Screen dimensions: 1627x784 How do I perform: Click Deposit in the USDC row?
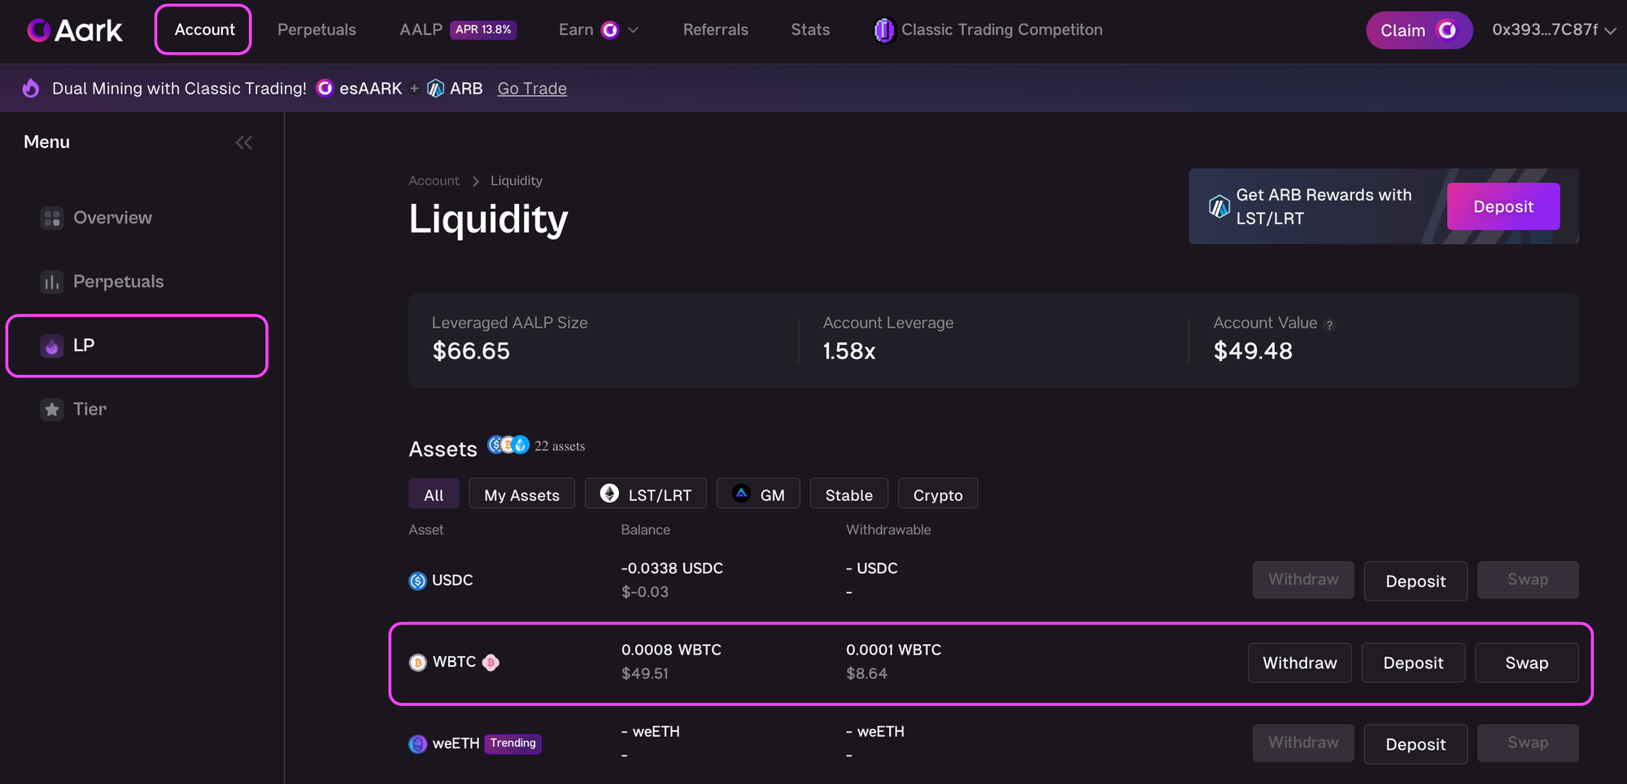coord(1415,581)
